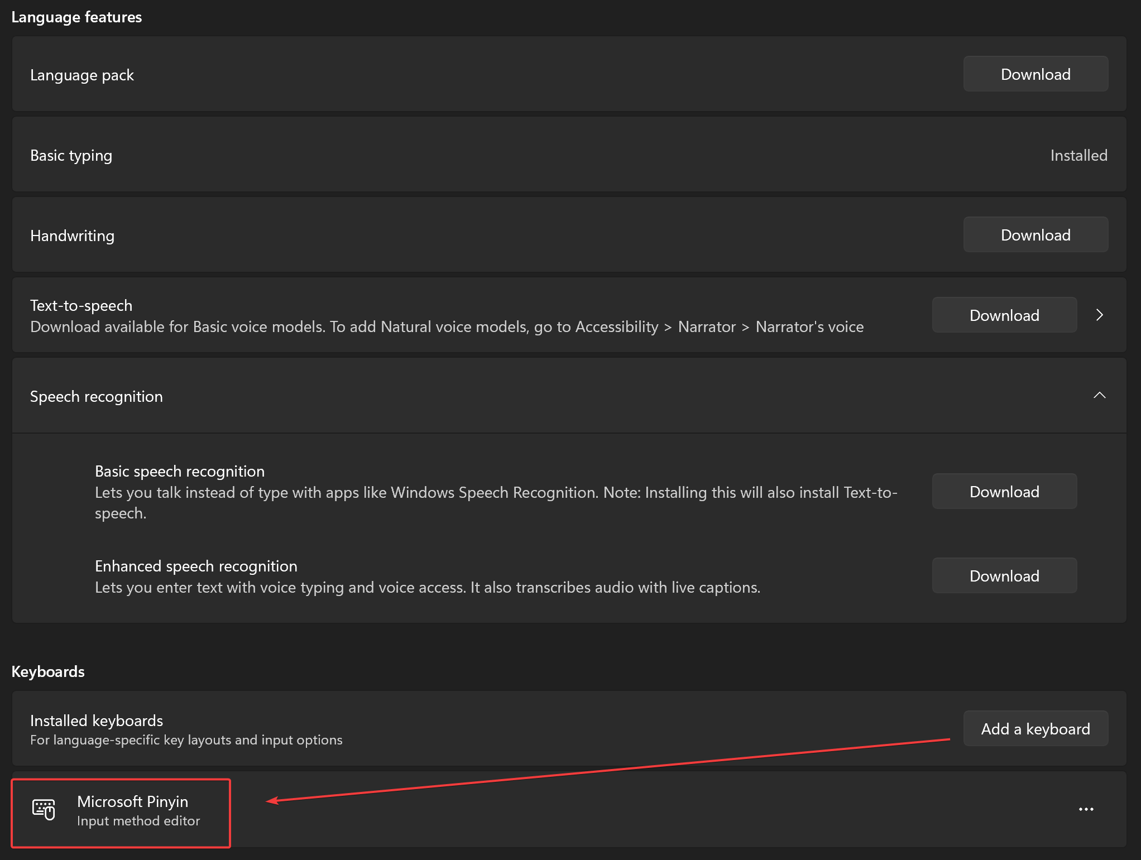Screen dimensions: 1141x860
Task: Download the Handwriting feature
Action: point(1035,235)
